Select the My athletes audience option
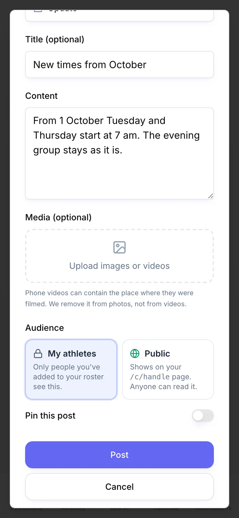 71,369
